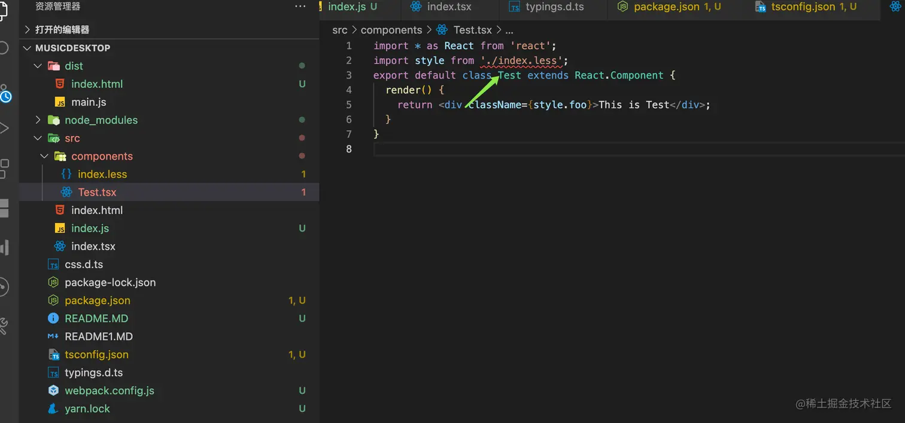Click the markdown icon beside README1.MD
The width and height of the screenshot is (905, 423).
coord(53,336)
